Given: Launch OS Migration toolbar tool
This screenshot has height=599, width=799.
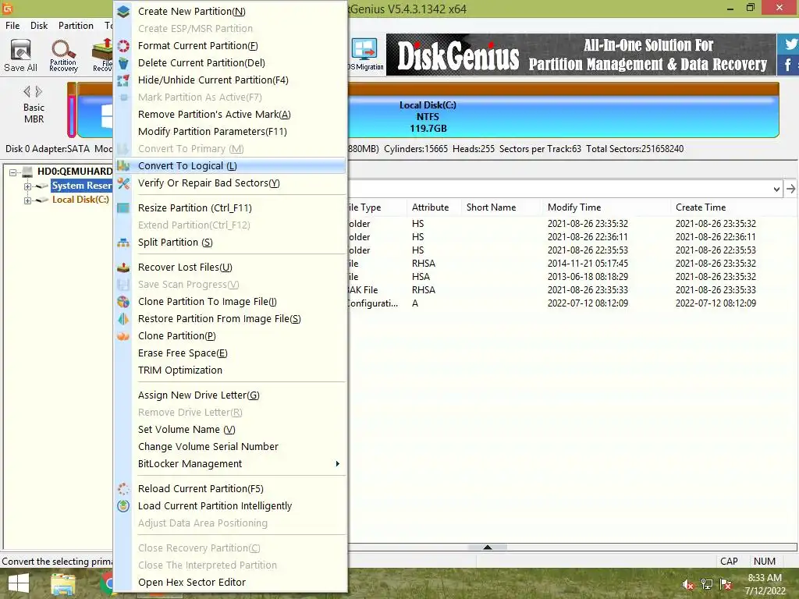Looking at the screenshot, I should tap(366, 55).
